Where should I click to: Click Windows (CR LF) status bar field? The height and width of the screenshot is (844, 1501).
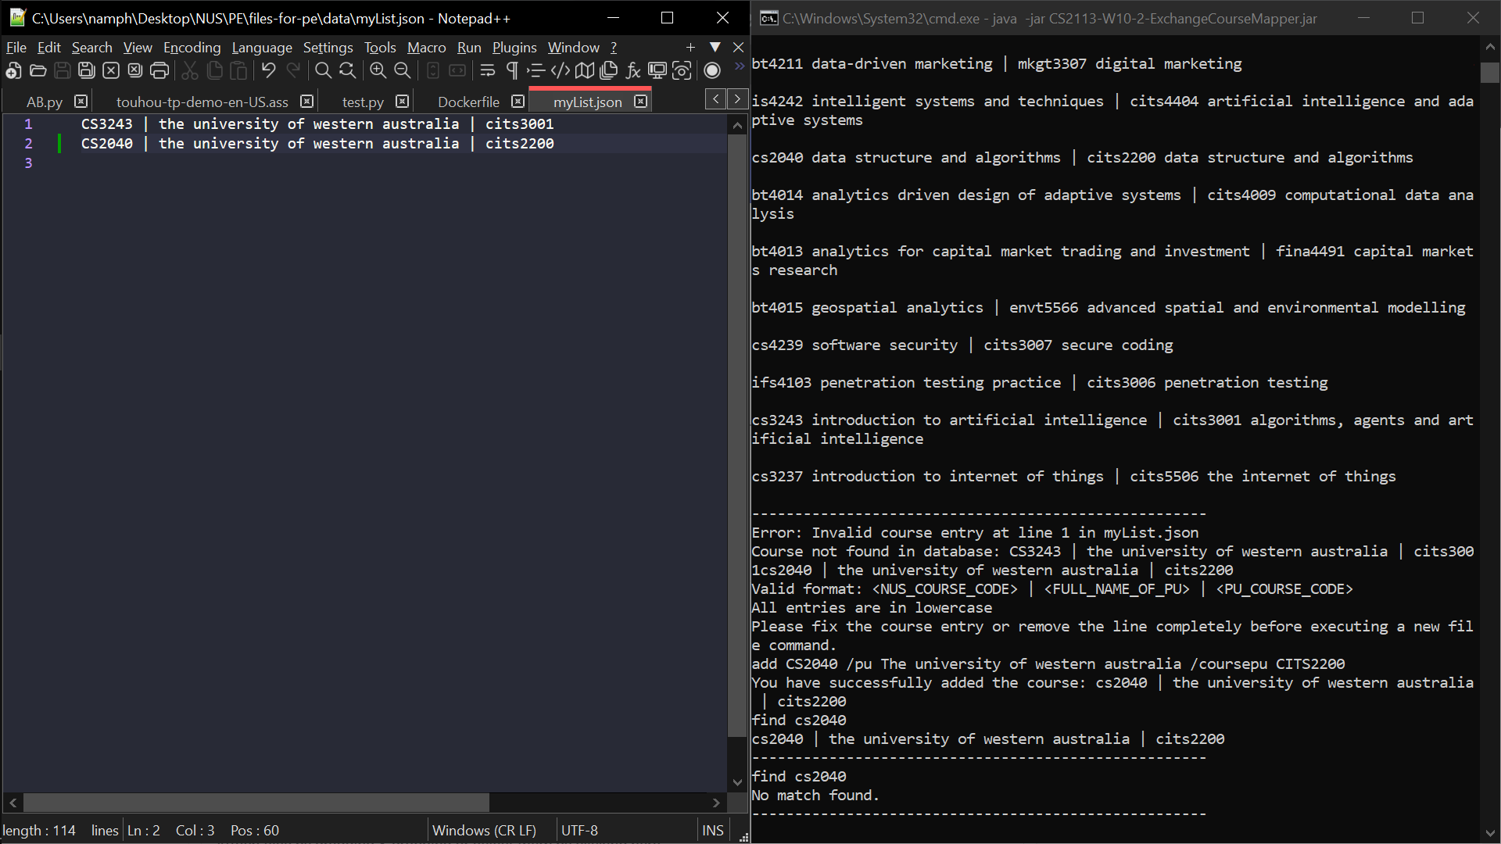coord(484,831)
